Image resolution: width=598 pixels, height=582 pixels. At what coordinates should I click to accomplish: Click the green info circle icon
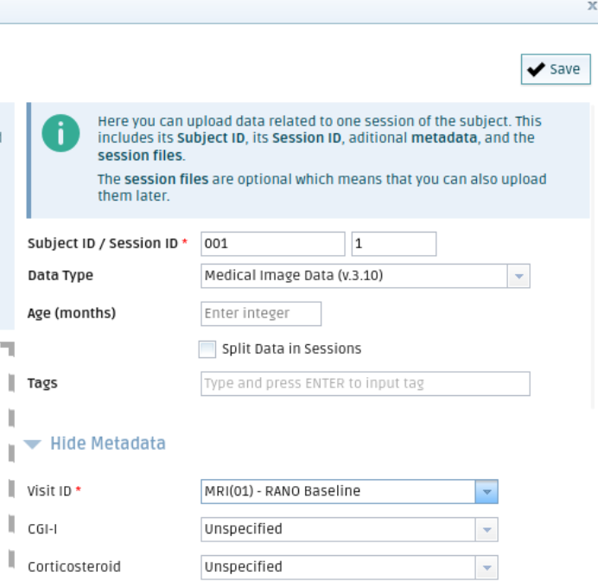[61, 134]
